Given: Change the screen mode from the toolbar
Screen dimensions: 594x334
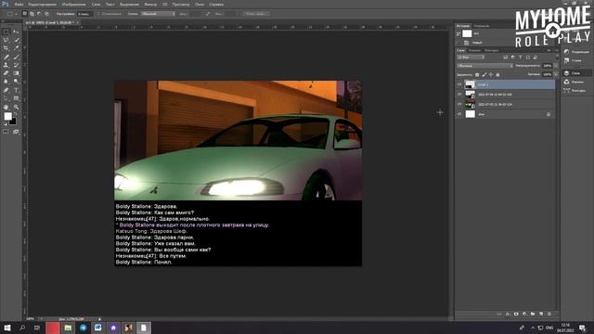Looking at the screenshot, I should (16, 132).
